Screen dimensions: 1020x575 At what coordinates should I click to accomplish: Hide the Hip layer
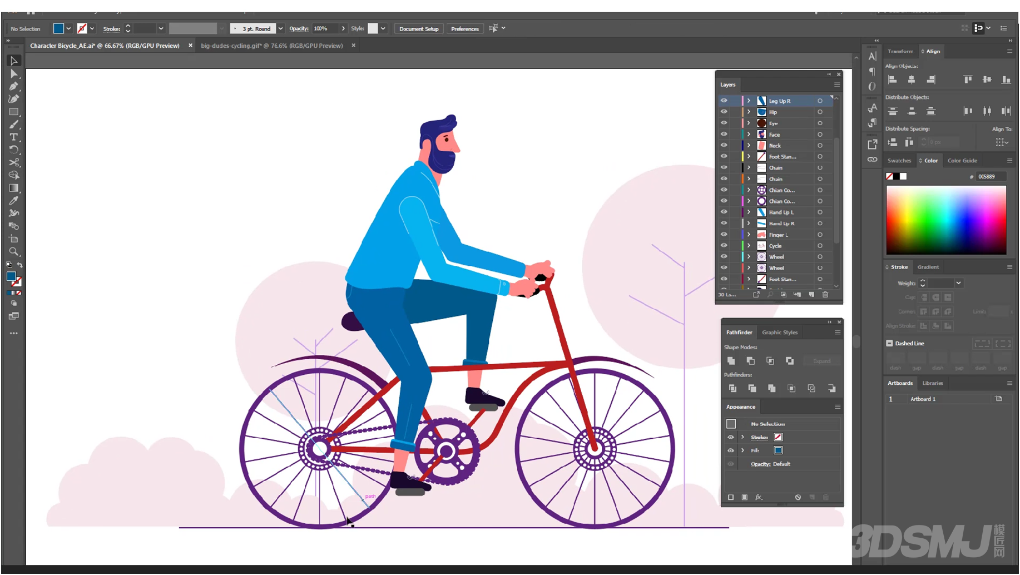click(724, 112)
